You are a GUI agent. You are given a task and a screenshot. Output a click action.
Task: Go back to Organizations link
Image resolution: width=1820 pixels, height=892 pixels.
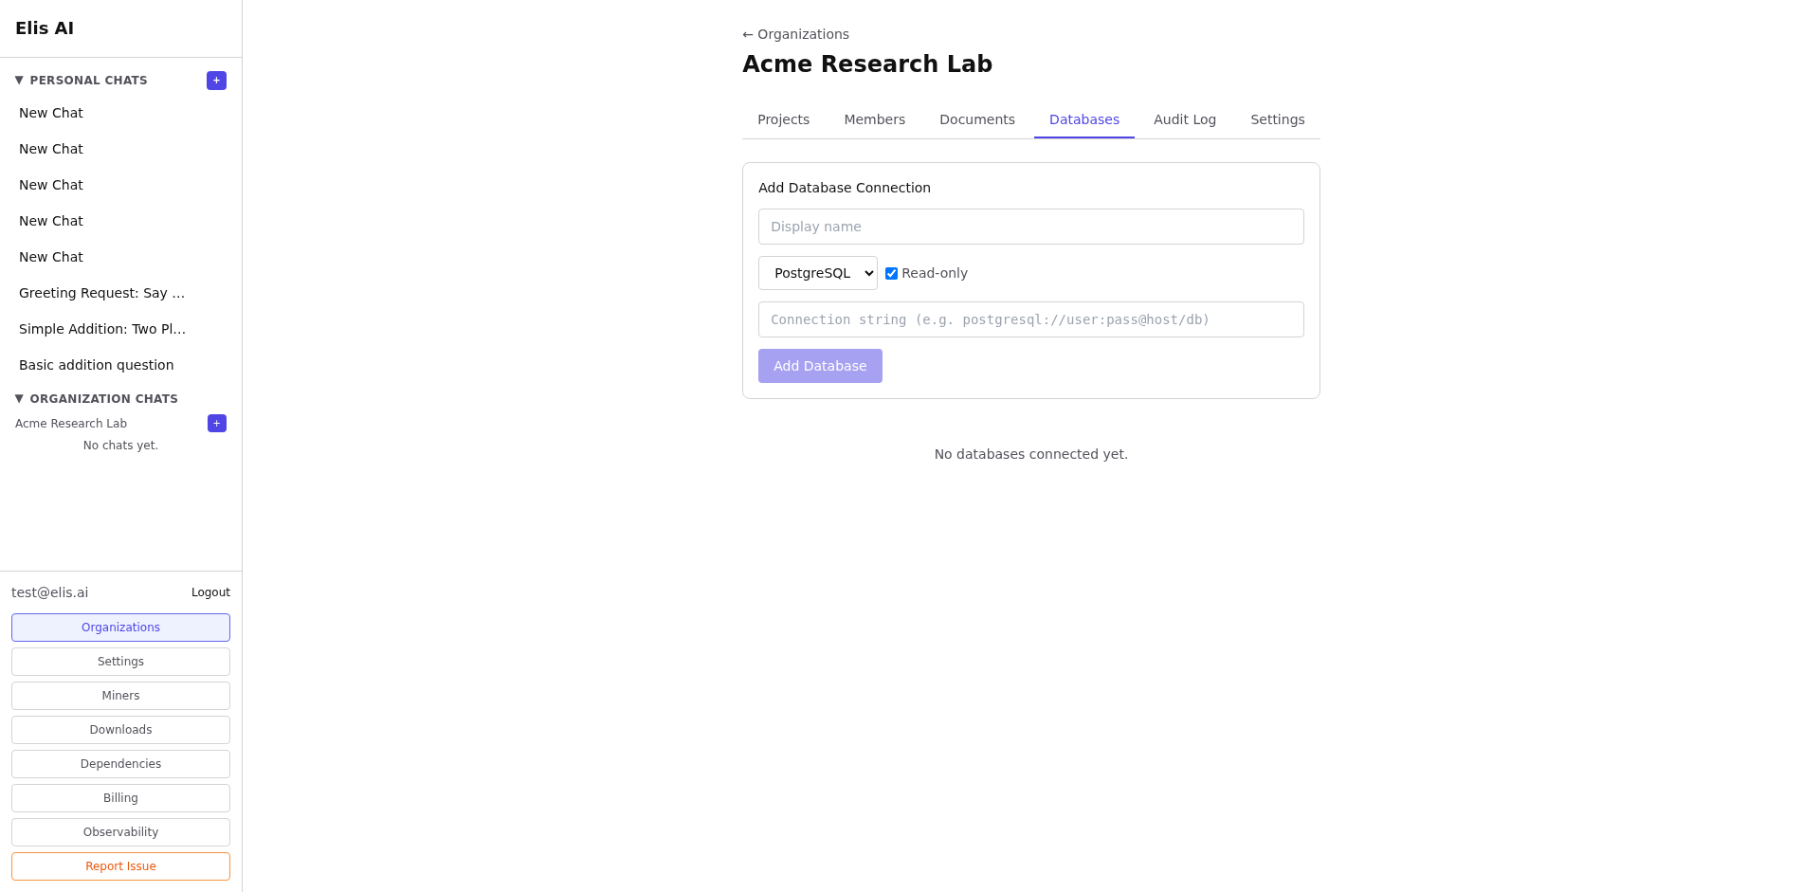click(796, 34)
